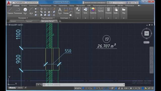
Task: Toggle ortho mode in status bar
Action: (x=91, y=88)
